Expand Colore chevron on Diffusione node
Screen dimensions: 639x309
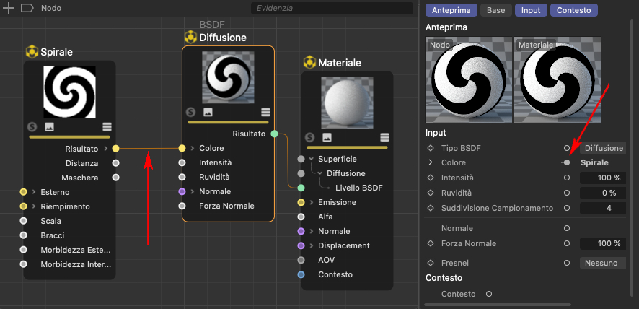[192, 148]
